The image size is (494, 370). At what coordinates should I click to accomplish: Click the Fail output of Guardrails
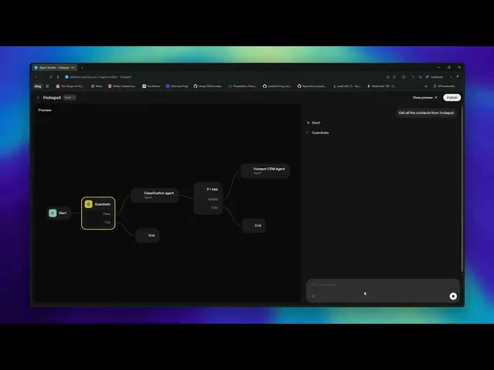point(107,222)
